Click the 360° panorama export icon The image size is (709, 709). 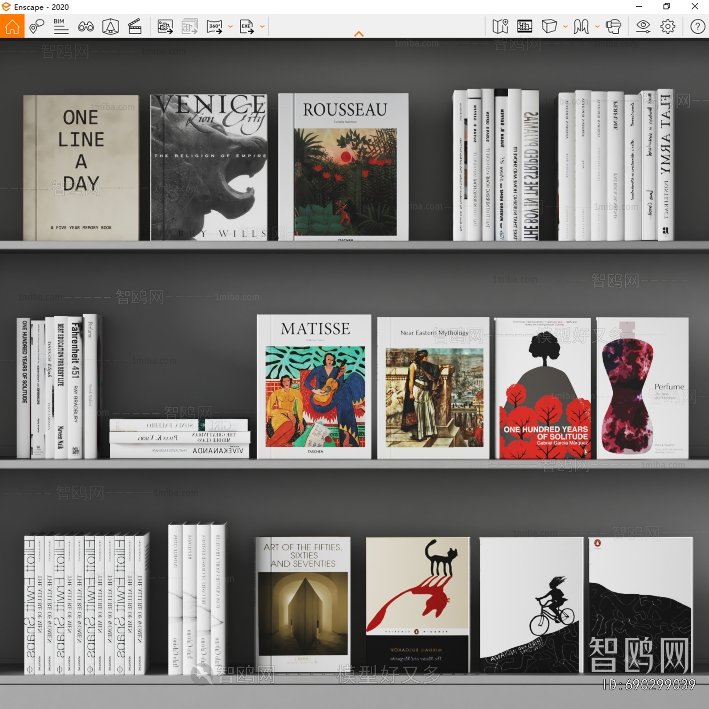[214, 27]
